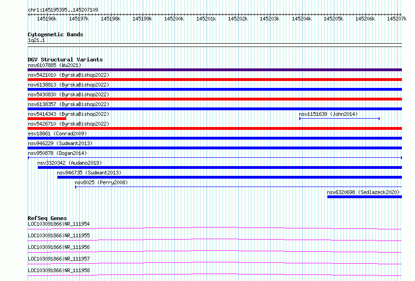415x281 pixels.
Task: Click the nsv6107885 (Wu2021) variant label
Action: (55, 65)
